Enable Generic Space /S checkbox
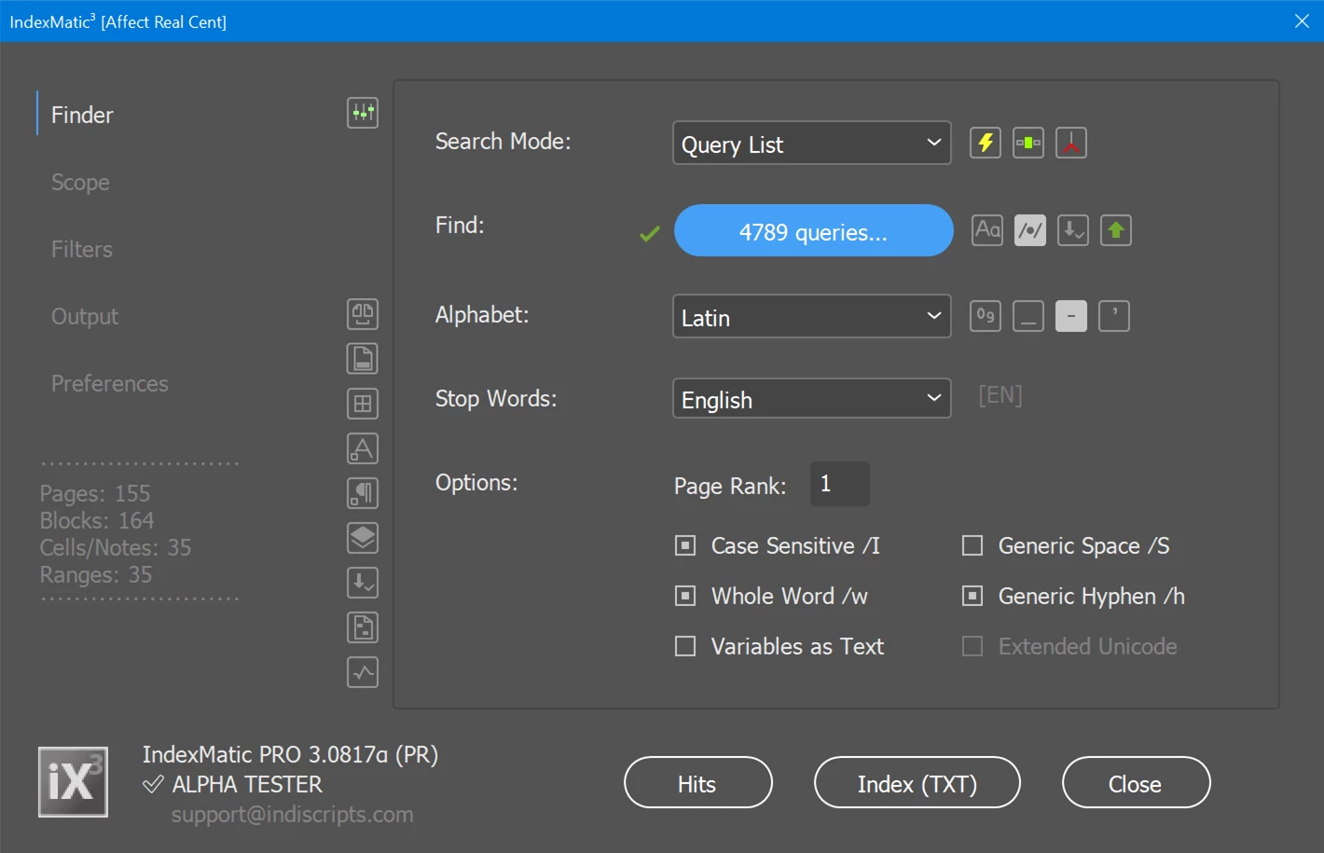The height and width of the screenshot is (853, 1324). (x=972, y=545)
